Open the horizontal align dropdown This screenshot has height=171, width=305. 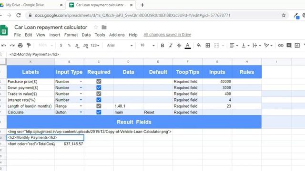tap(234, 46)
